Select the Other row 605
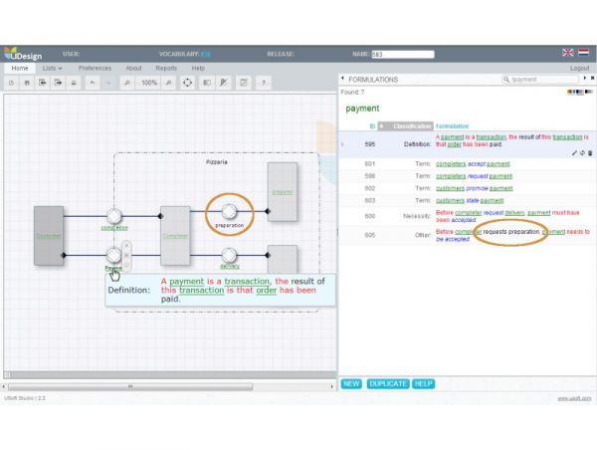 point(468,236)
